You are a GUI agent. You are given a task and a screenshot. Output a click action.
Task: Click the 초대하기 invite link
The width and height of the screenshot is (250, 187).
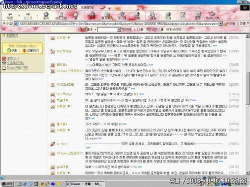(x=12, y=35)
